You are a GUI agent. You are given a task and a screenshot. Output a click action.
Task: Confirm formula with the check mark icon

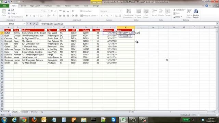click(x=34, y=24)
